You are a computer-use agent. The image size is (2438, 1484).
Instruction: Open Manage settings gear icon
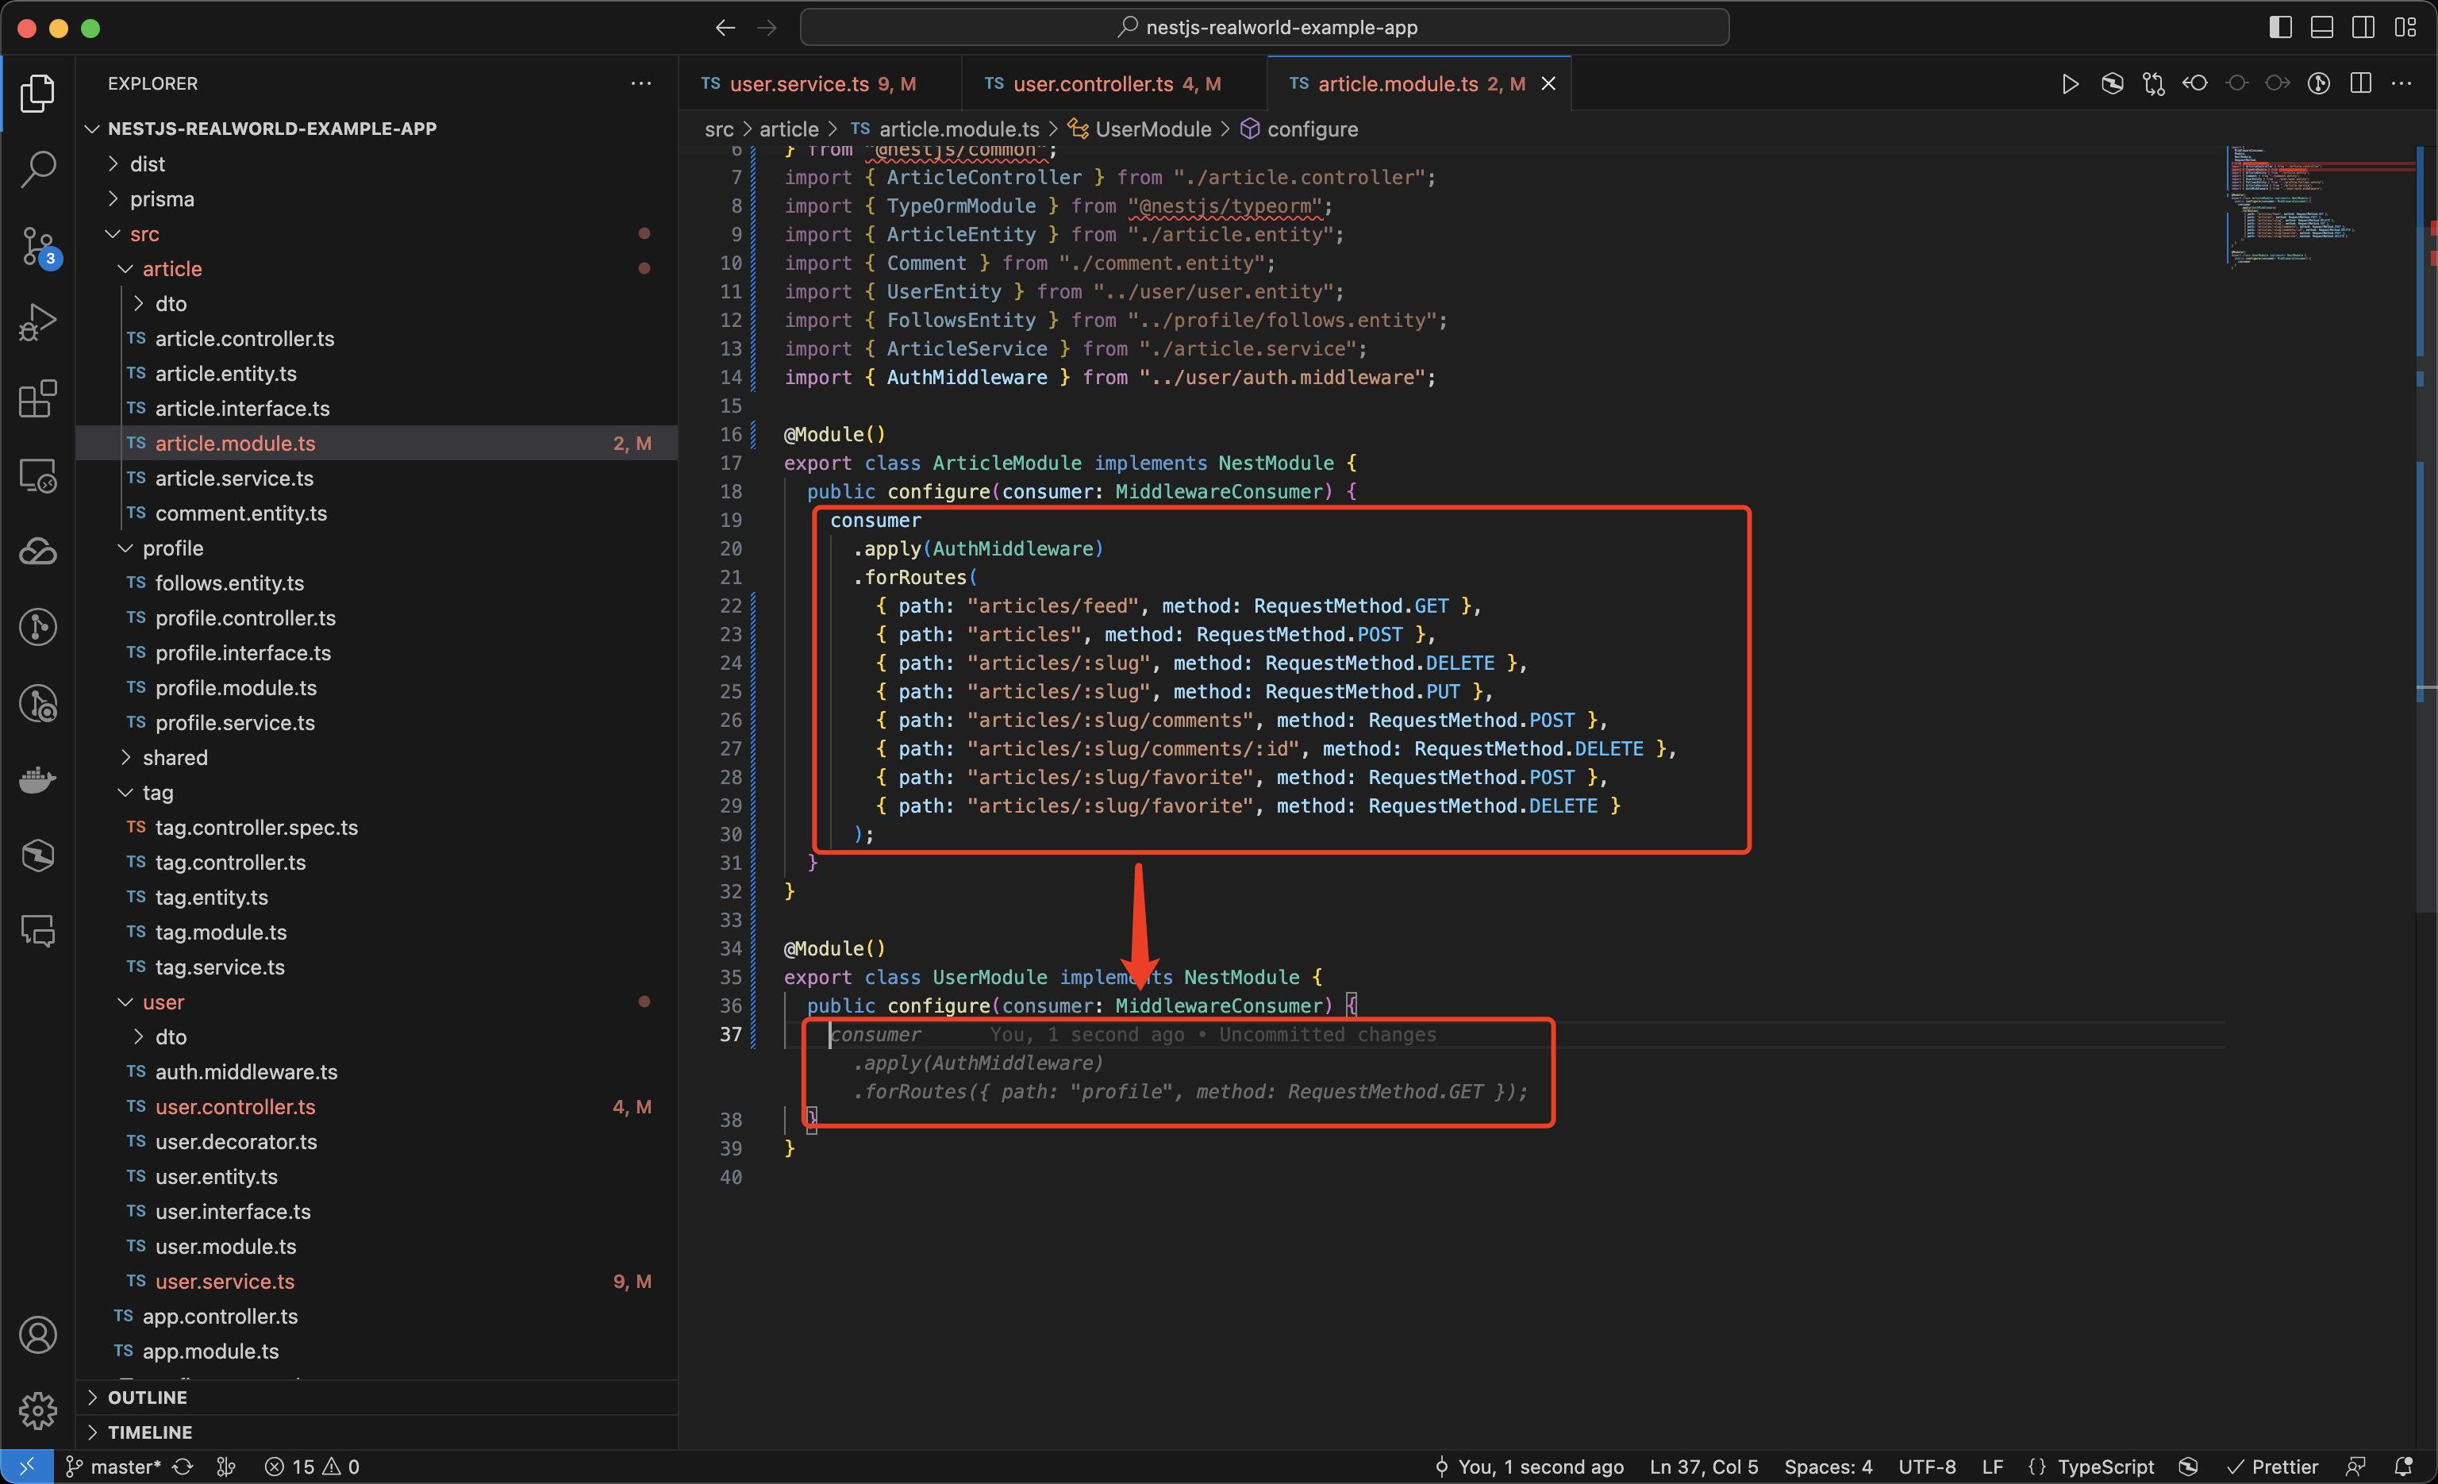click(x=37, y=1409)
